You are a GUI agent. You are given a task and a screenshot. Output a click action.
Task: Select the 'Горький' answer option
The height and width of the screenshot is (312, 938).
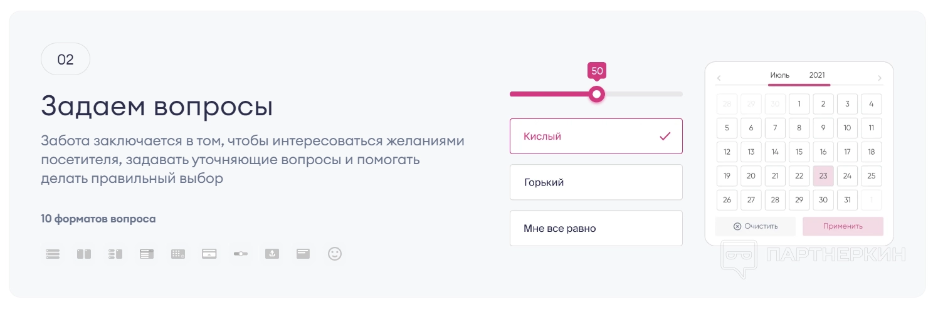[596, 182]
